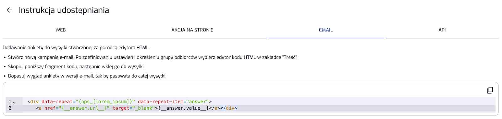Go back using the left arrow icon
This screenshot has height=119, width=502.
point(9,10)
